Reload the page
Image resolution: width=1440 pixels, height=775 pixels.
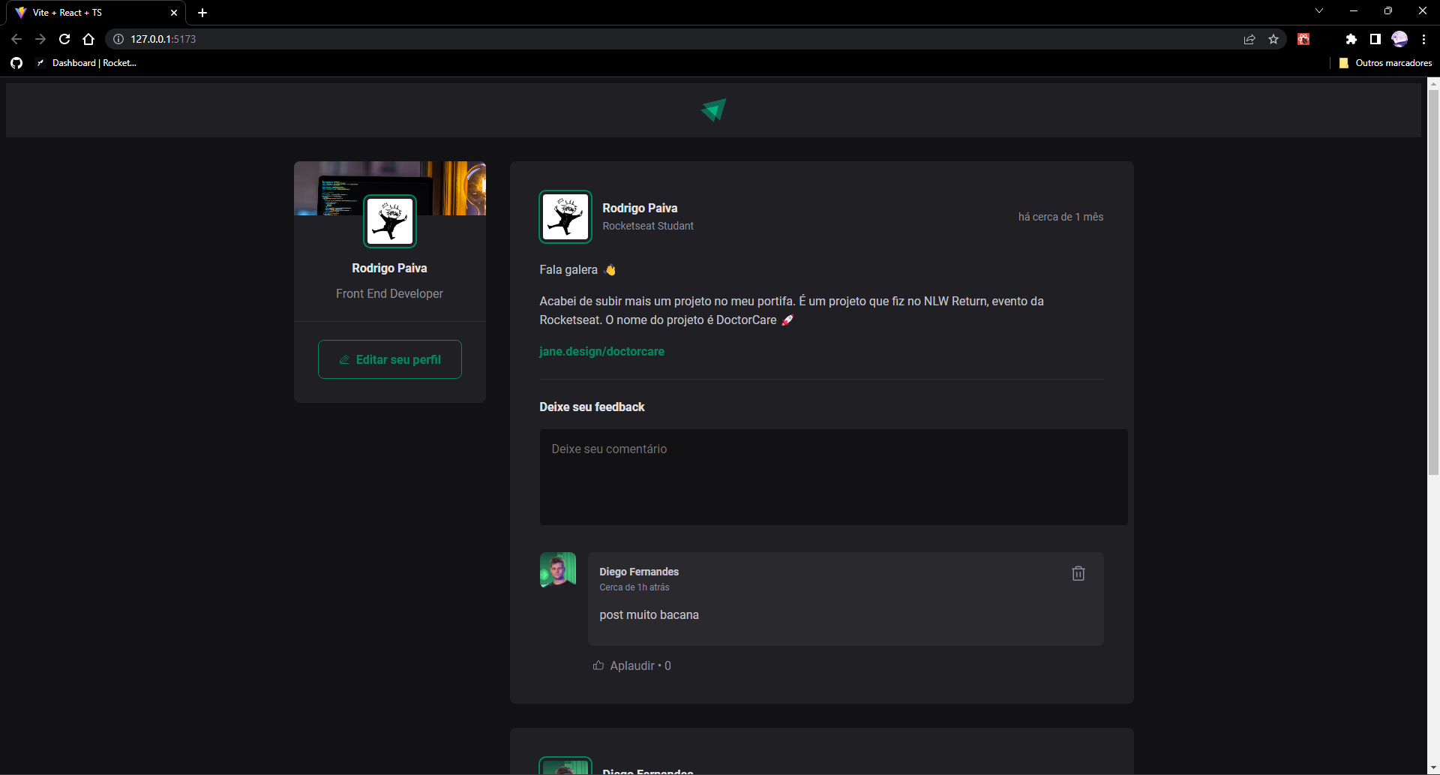[64, 39]
